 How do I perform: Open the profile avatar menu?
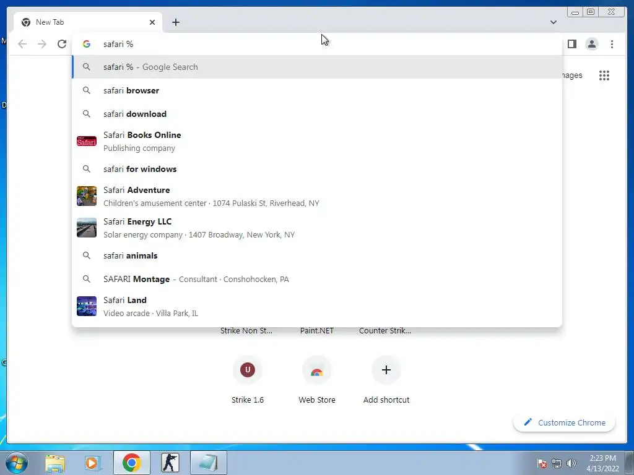tap(591, 44)
